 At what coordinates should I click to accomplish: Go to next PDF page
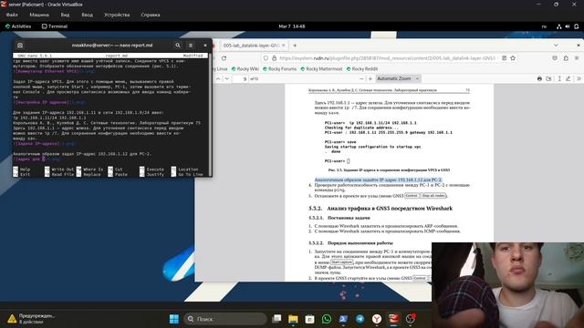[x=227, y=78]
